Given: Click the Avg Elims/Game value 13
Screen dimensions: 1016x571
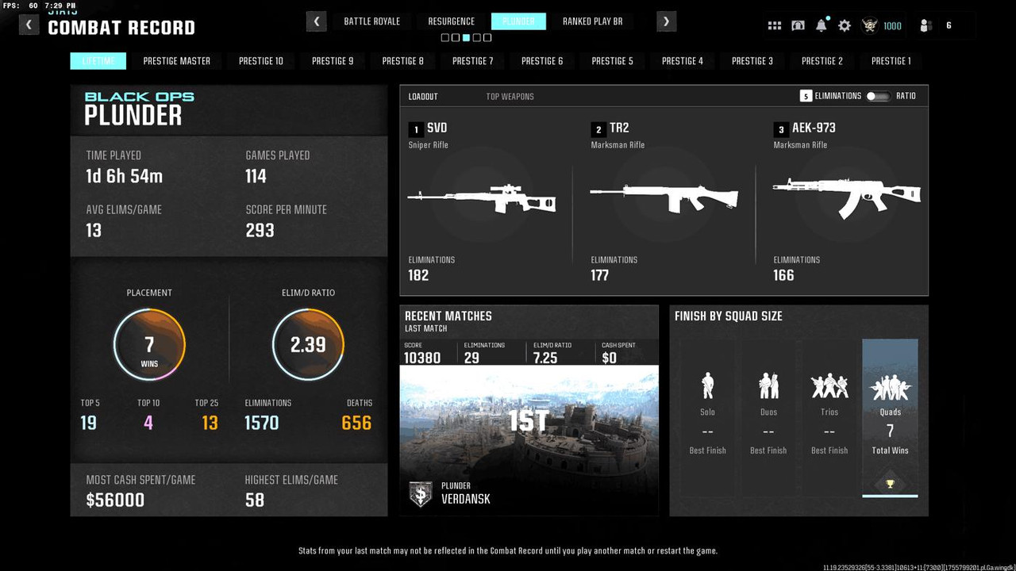Looking at the screenshot, I should pos(94,230).
